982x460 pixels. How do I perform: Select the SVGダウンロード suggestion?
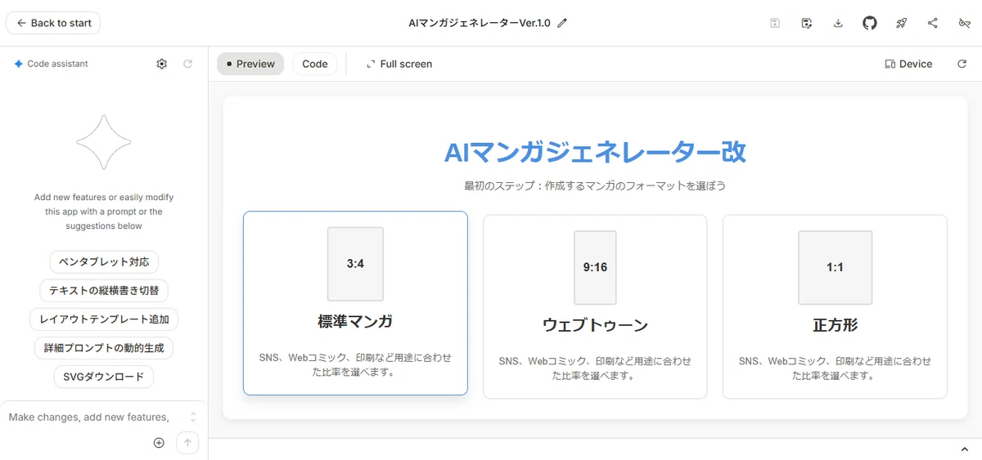[104, 377]
